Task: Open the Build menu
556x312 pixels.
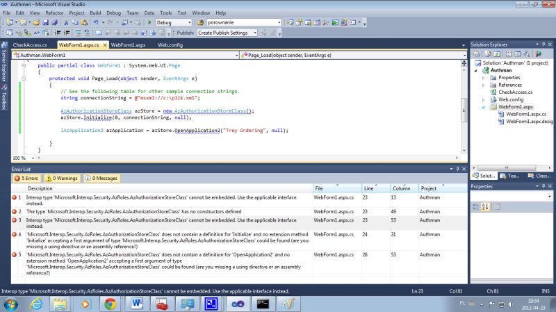Action: (95, 13)
